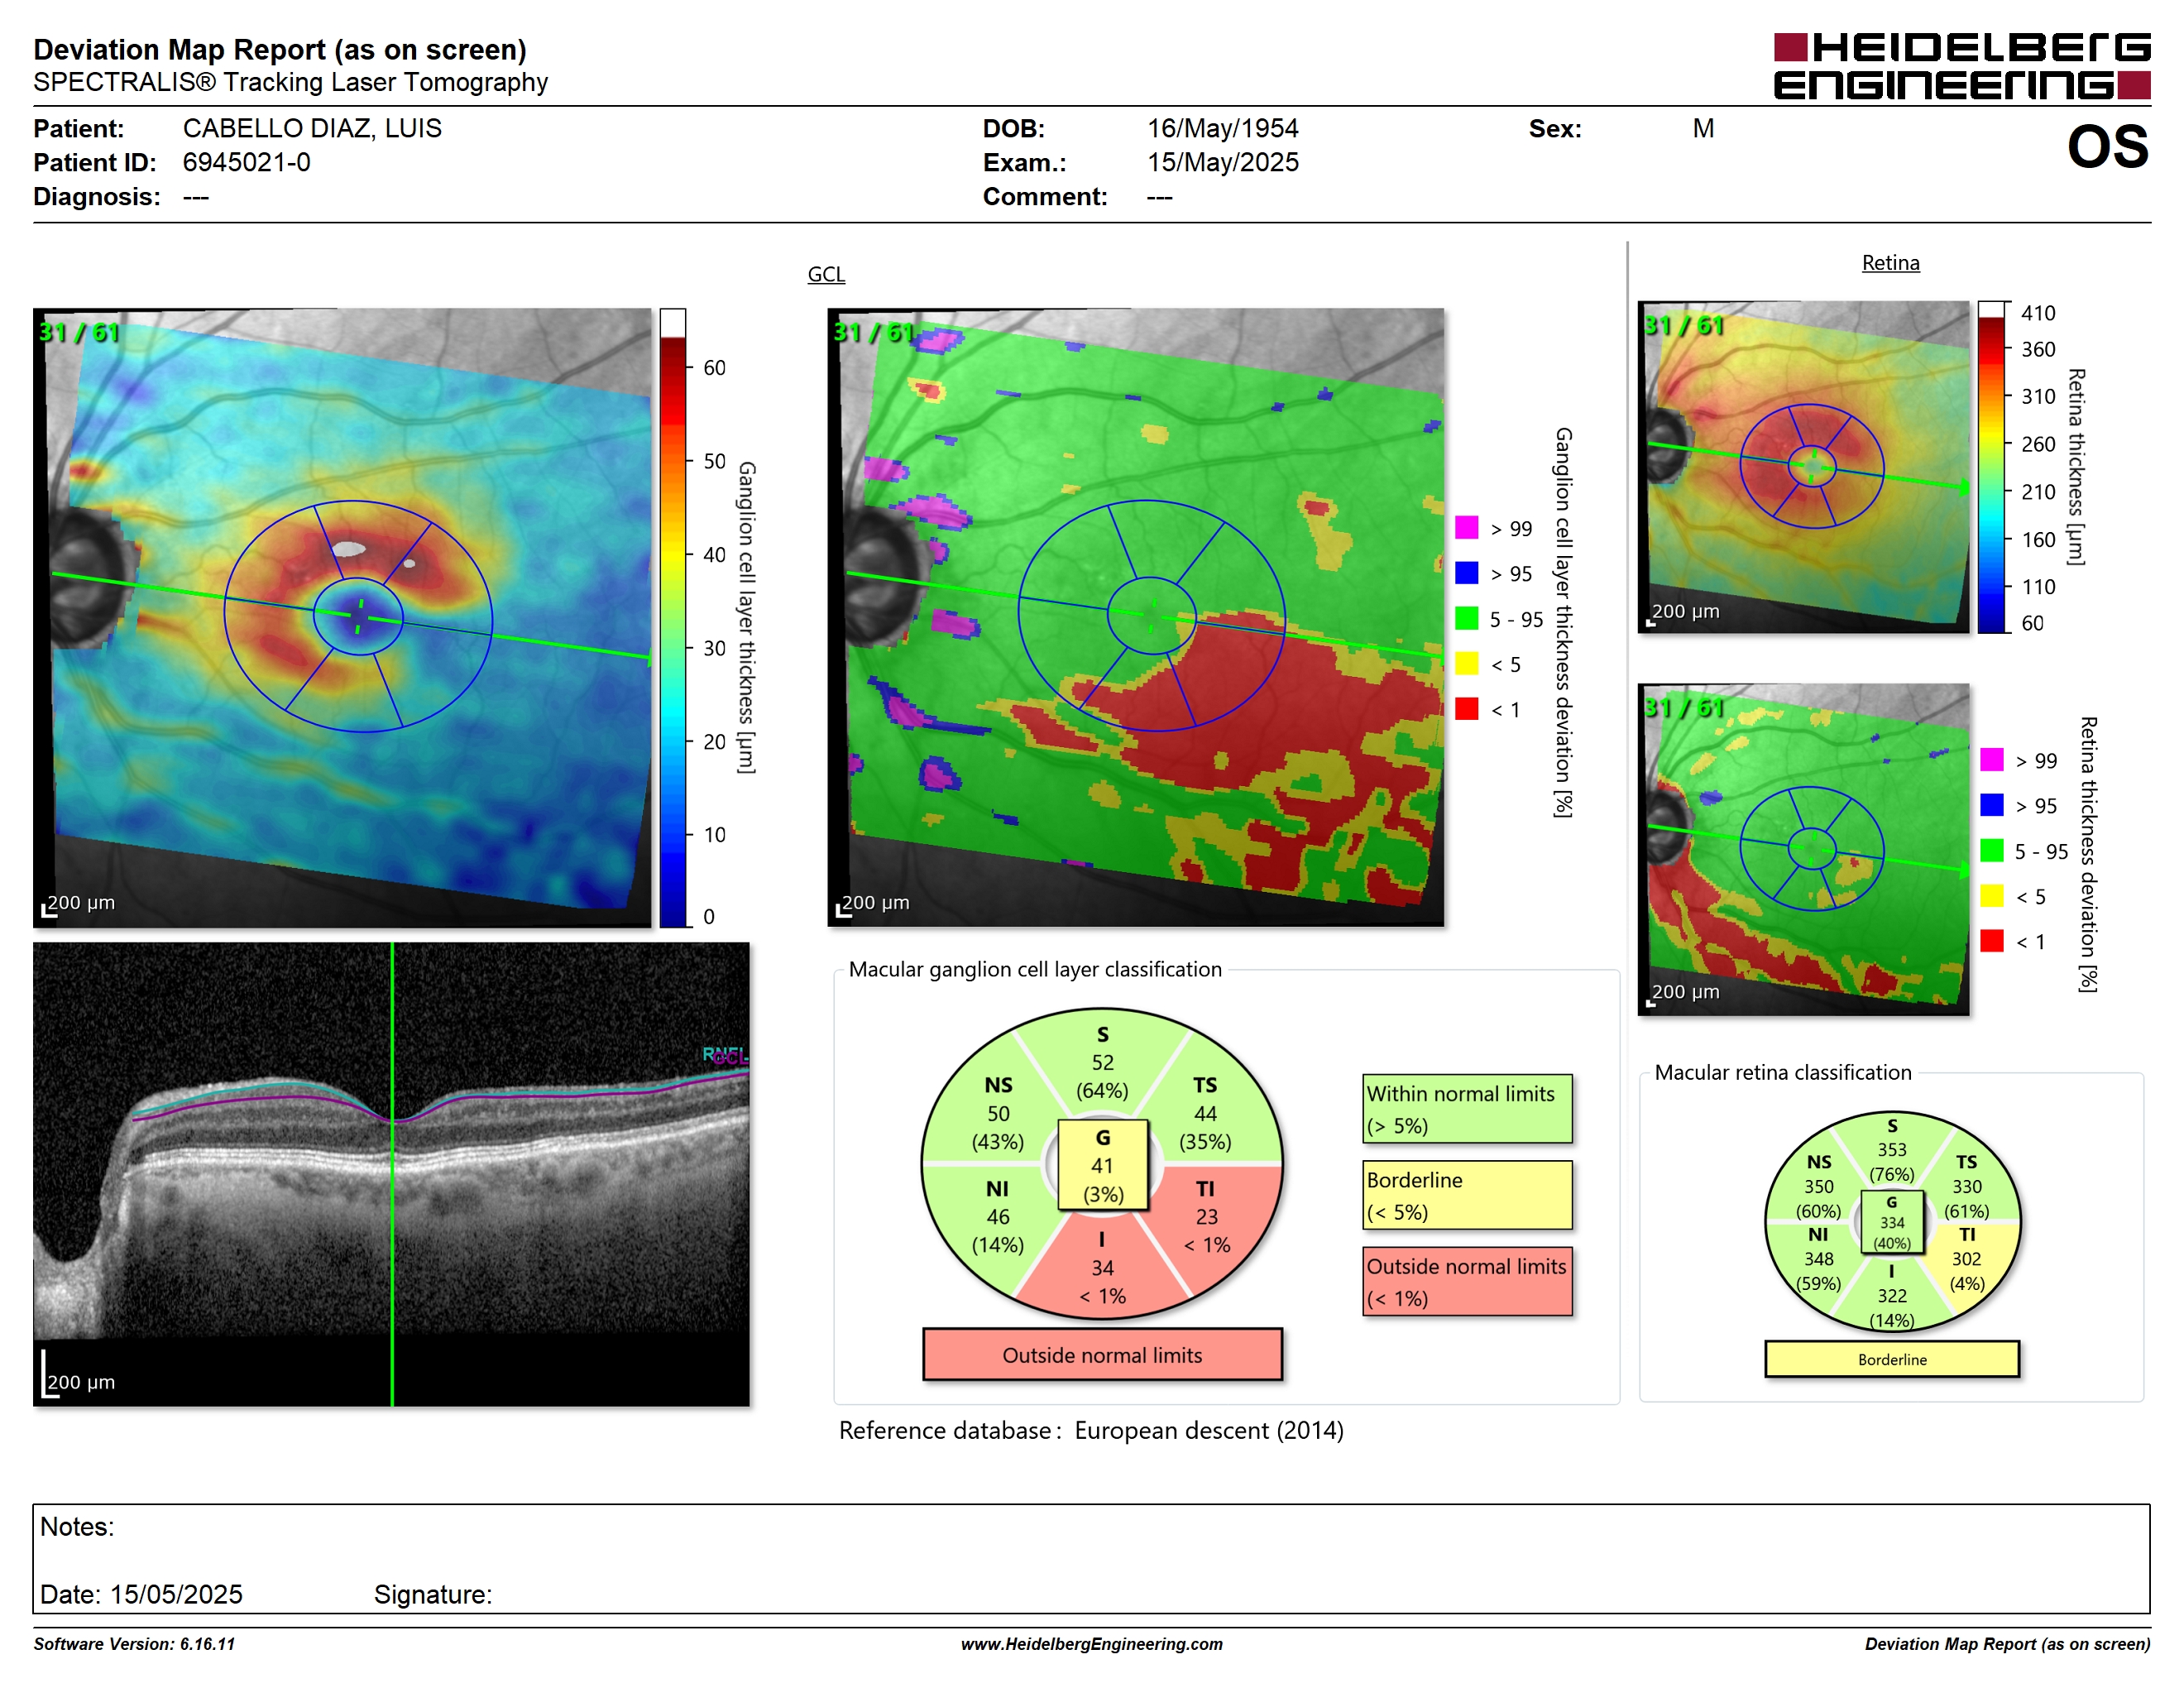Click the yellow < 5 retina legend swatch
The image size is (2184, 1688).
1991,896
